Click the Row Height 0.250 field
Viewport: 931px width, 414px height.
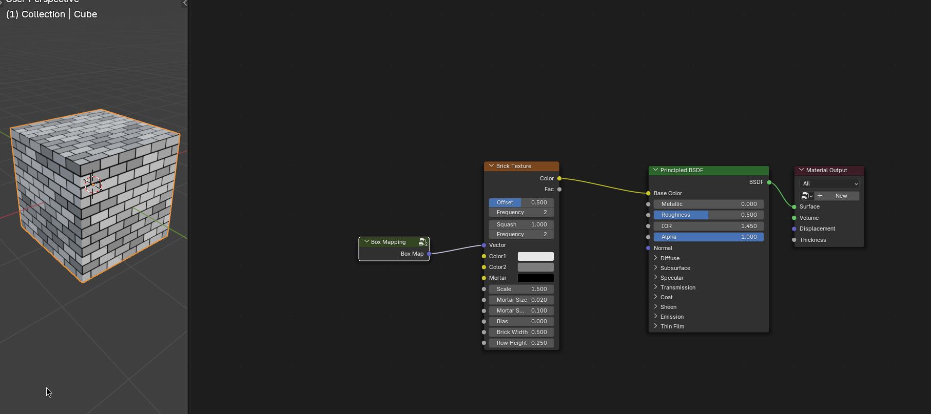(x=521, y=343)
